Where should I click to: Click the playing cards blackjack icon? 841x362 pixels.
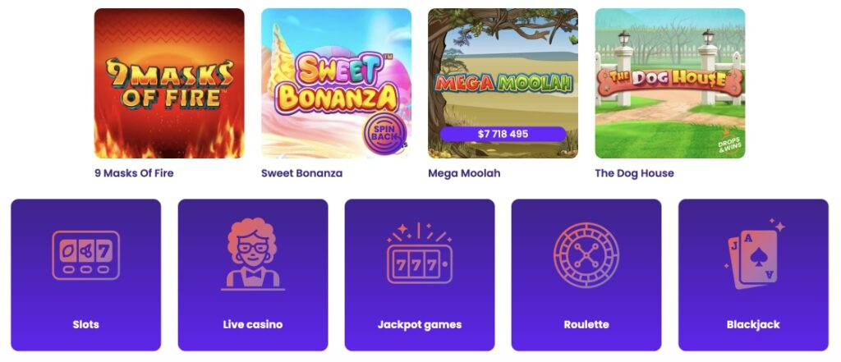pyautogui.click(x=754, y=254)
